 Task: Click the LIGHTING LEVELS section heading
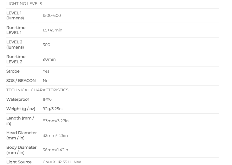click(24, 4)
